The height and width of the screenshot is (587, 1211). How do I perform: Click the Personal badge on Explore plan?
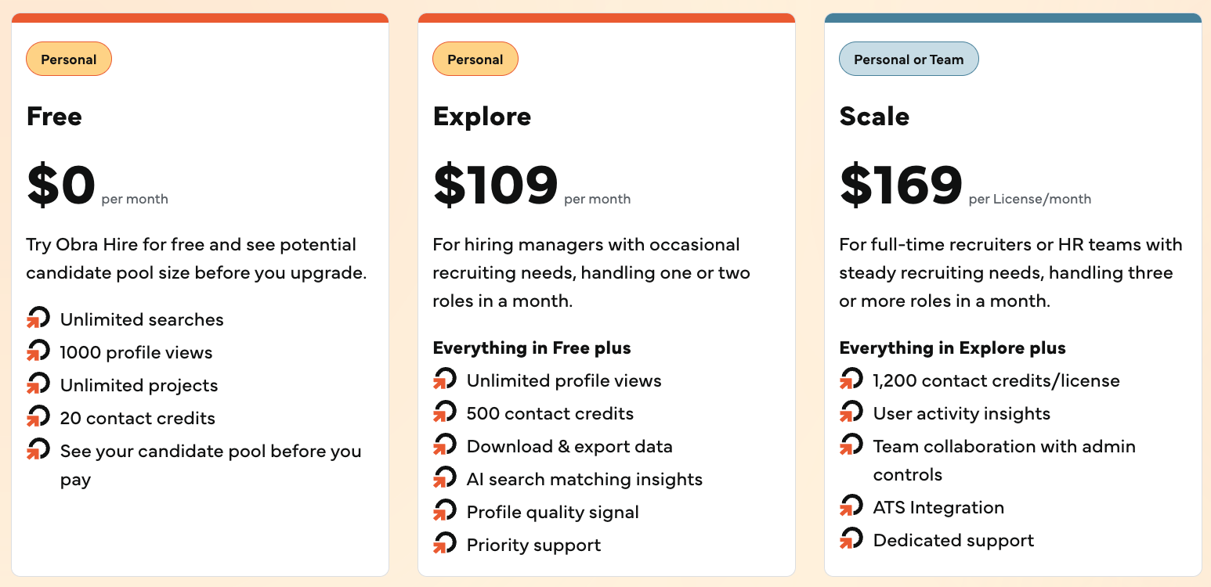475,59
